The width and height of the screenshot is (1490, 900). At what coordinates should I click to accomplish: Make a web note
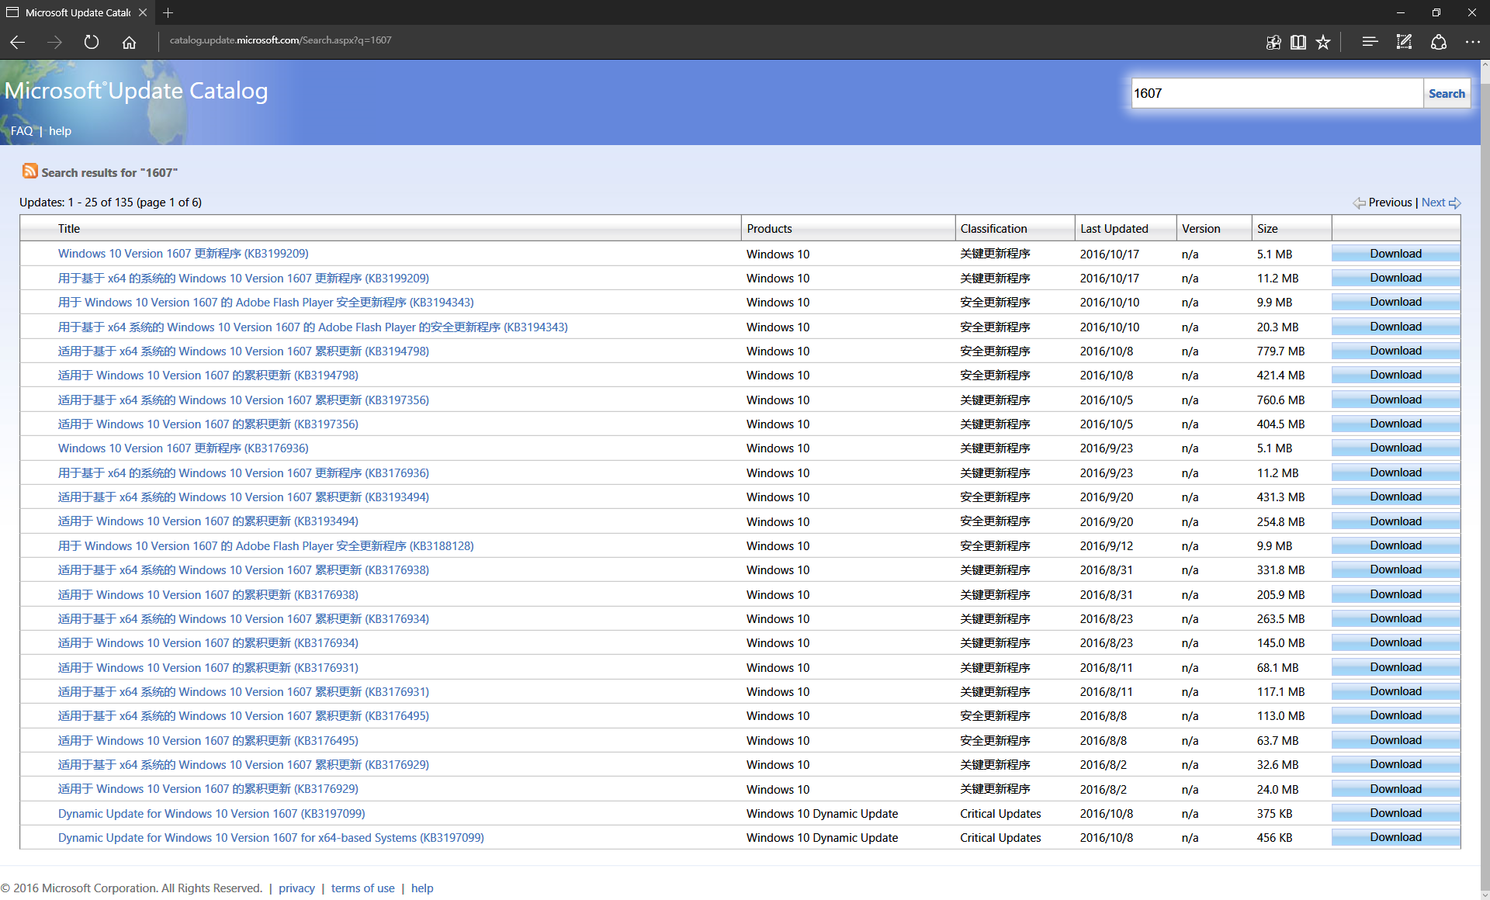(1404, 42)
